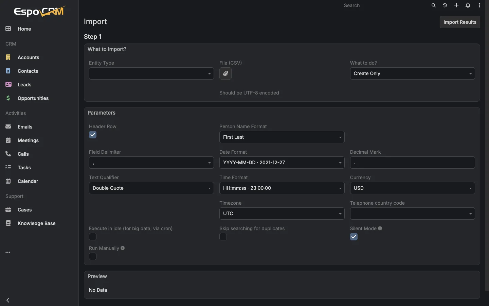Click the Import Results button
This screenshot has width=489, height=306.
click(460, 22)
